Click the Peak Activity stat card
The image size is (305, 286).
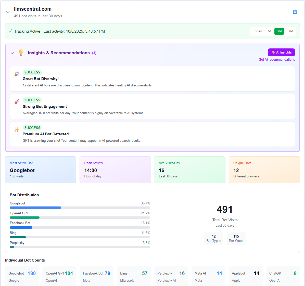click(115, 170)
